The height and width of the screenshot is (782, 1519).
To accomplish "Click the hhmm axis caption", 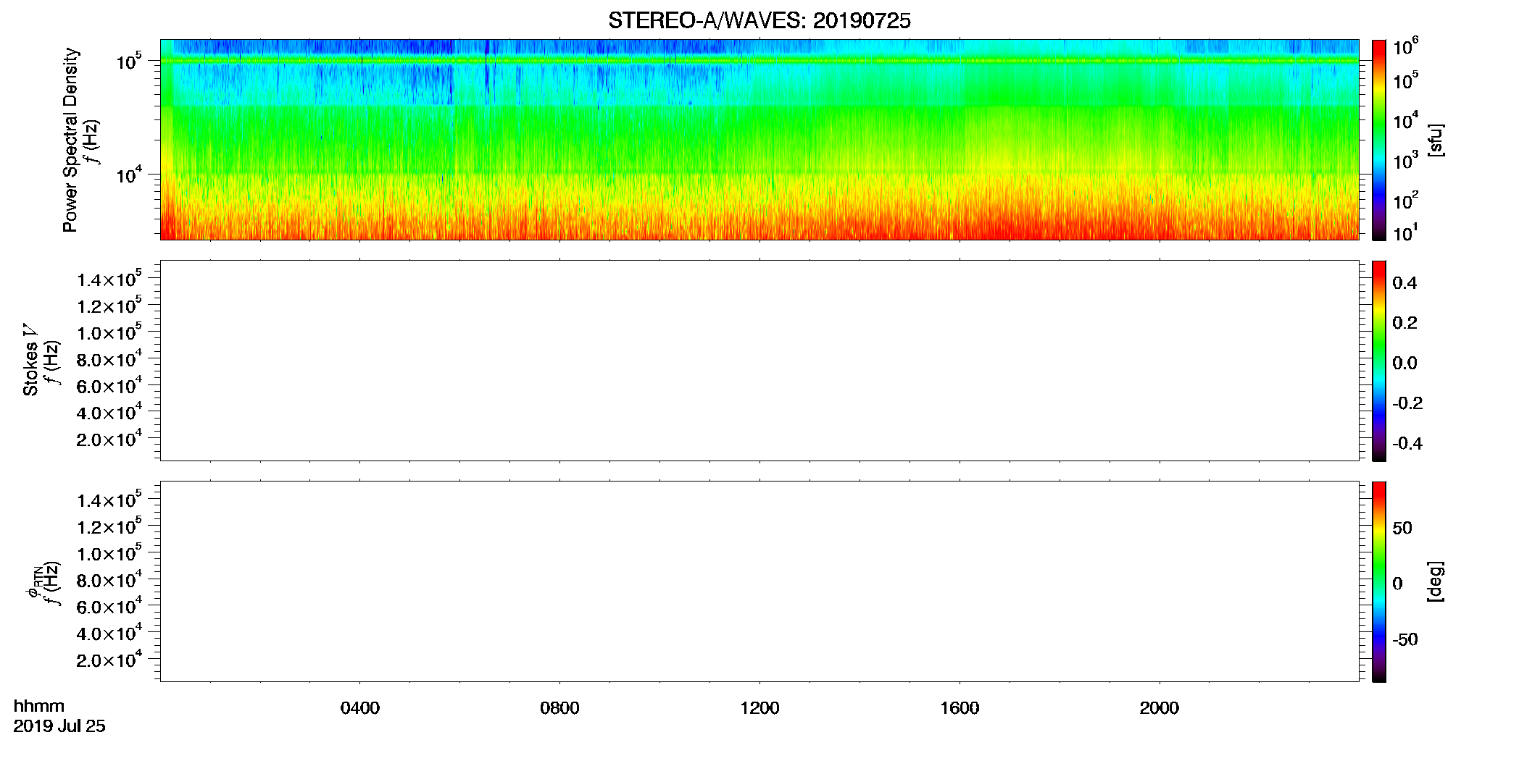I will point(39,706).
